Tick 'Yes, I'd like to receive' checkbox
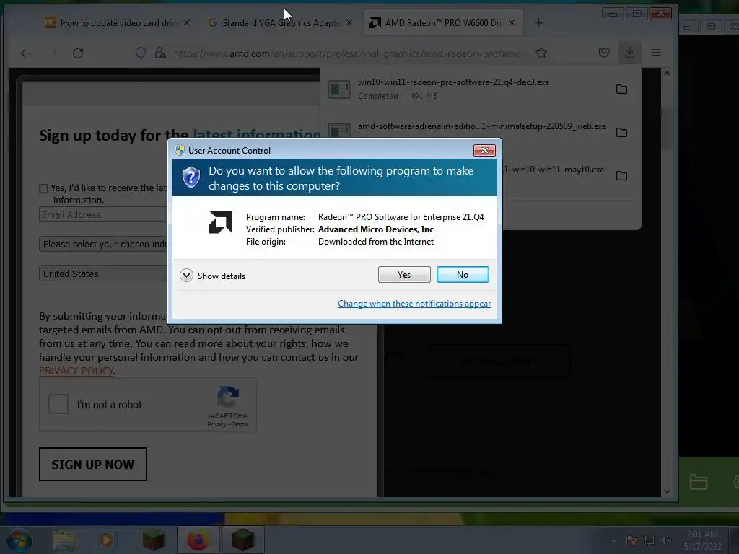This screenshot has height=554, width=739. 44,188
